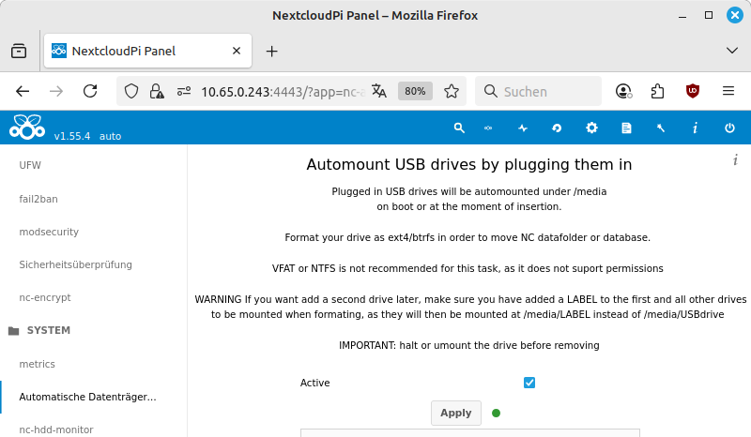This screenshot has width=751, height=437.
Task: Untick the Active checkbox
Action: 529,383
